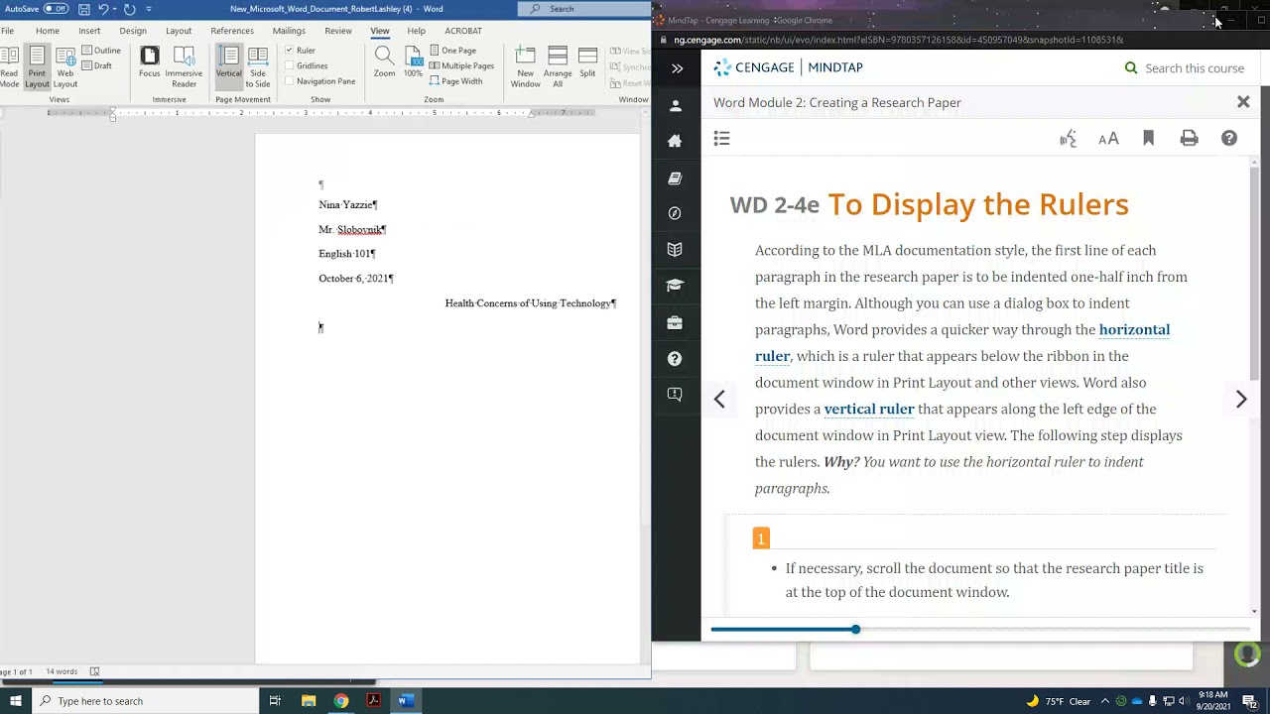Image resolution: width=1270 pixels, height=714 pixels.
Task: Click the Redo/Repeat icon
Action: (x=129, y=9)
